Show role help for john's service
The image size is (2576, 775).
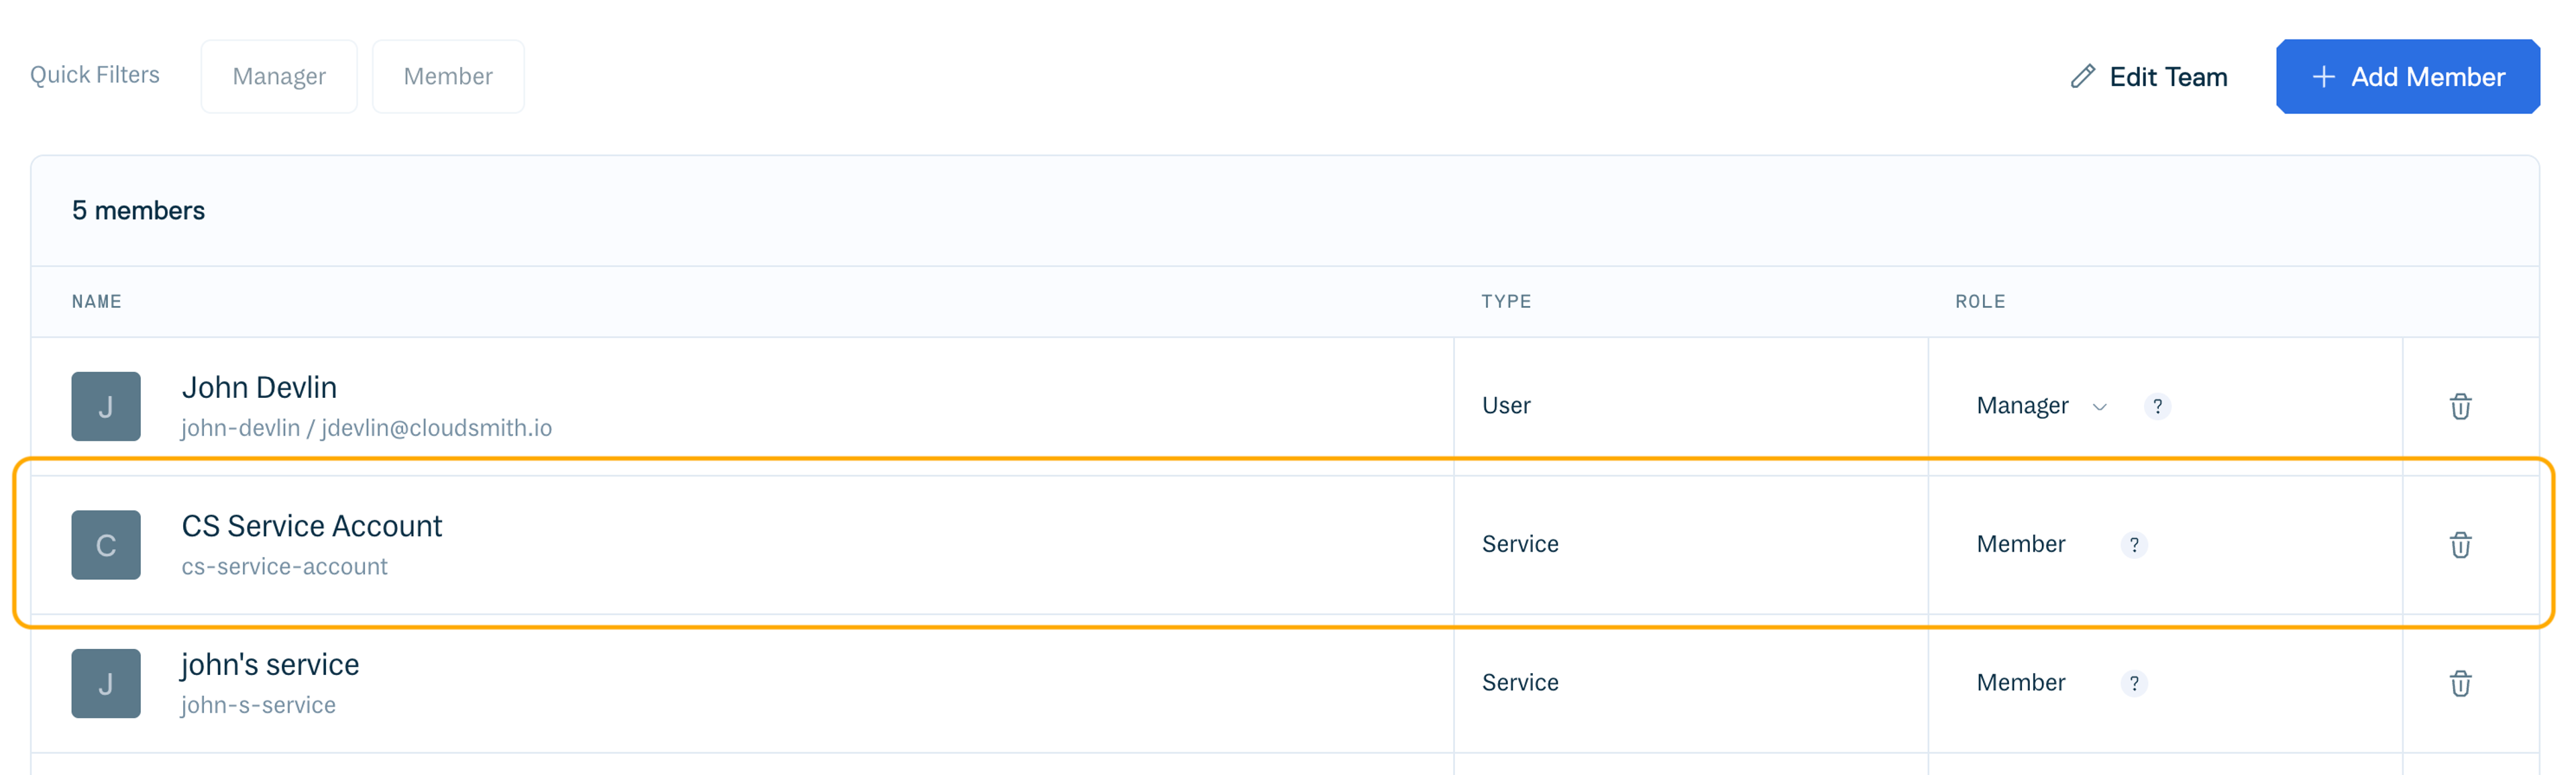[2134, 683]
